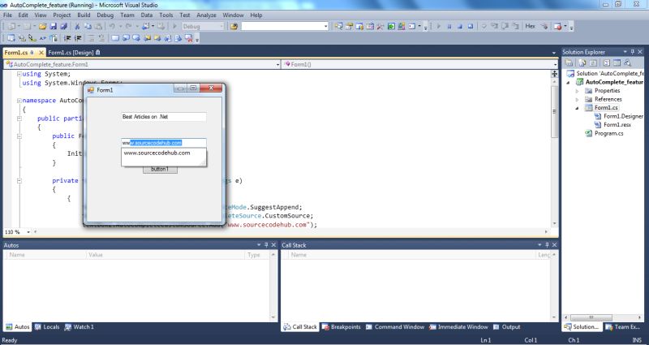Click the Redo arrow icon
The width and height of the screenshot is (649, 345).
click(129, 26)
